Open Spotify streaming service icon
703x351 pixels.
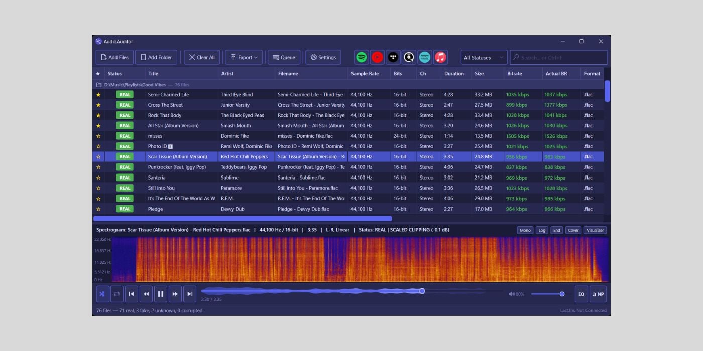362,57
